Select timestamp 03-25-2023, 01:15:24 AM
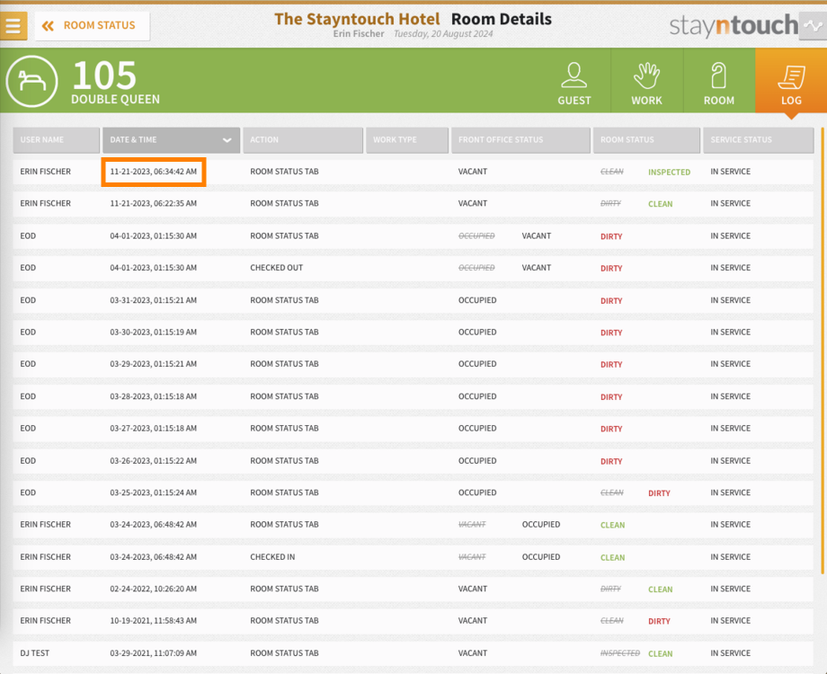827x674 pixels. [x=154, y=492]
